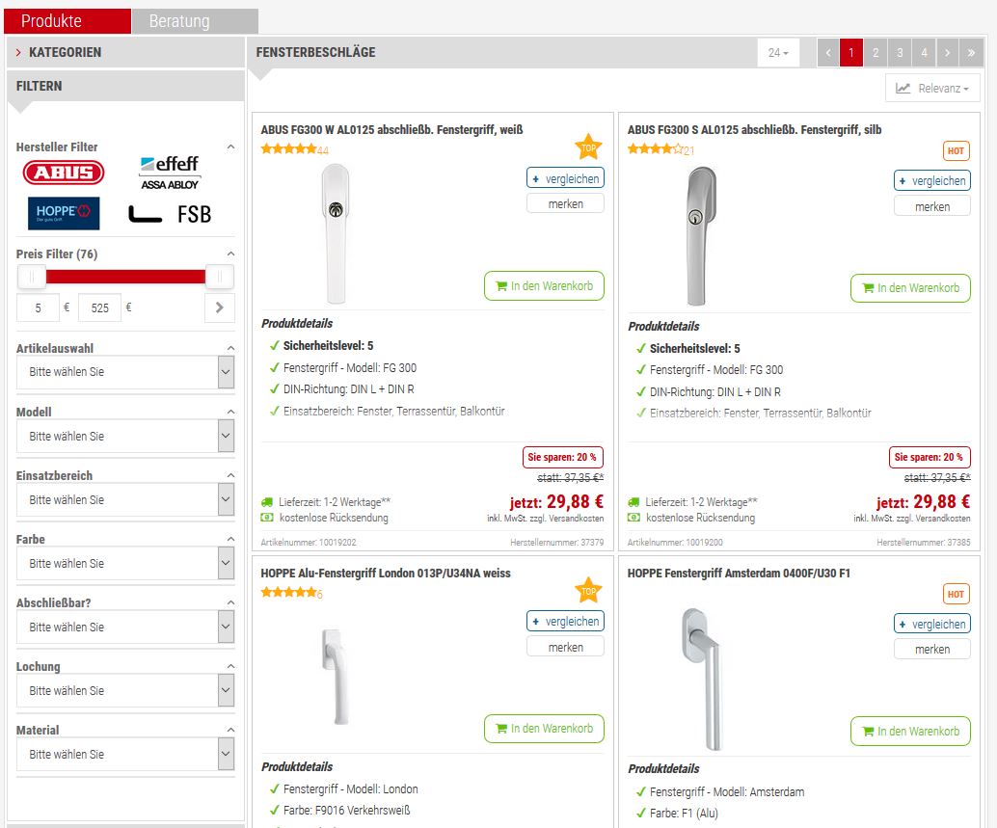Screen dimensions: 997x828
Task: Bookmark the HOPPE London window handle
Action: coord(565,648)
